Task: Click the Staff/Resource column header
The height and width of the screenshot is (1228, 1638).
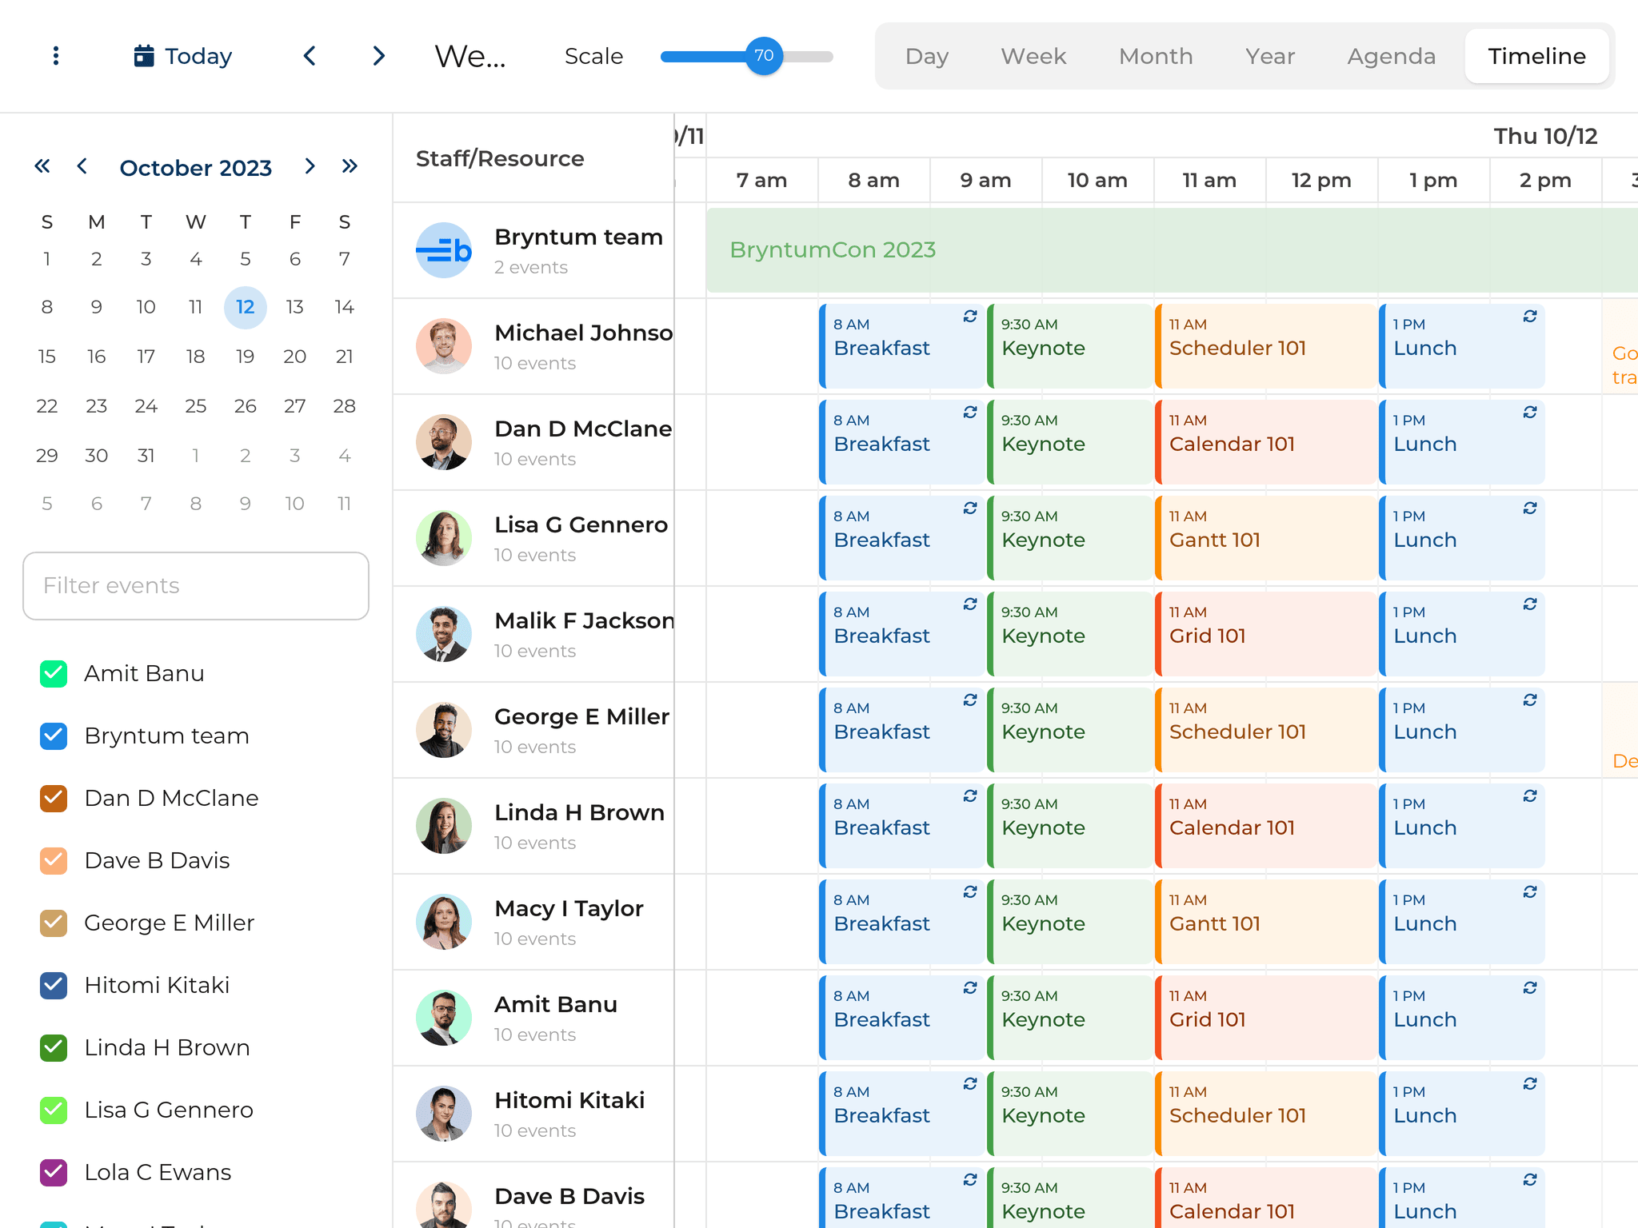Action: coord(533,158)
